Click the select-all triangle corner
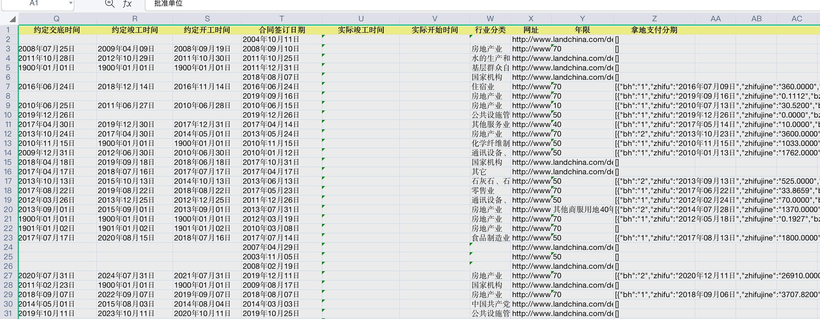The image size is (820, 319). click(12, 19)
